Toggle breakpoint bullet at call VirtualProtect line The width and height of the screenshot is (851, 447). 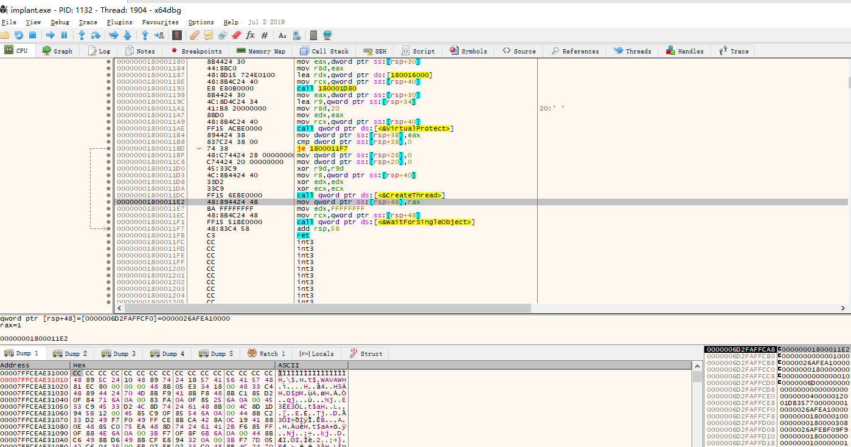pos(108,129)
